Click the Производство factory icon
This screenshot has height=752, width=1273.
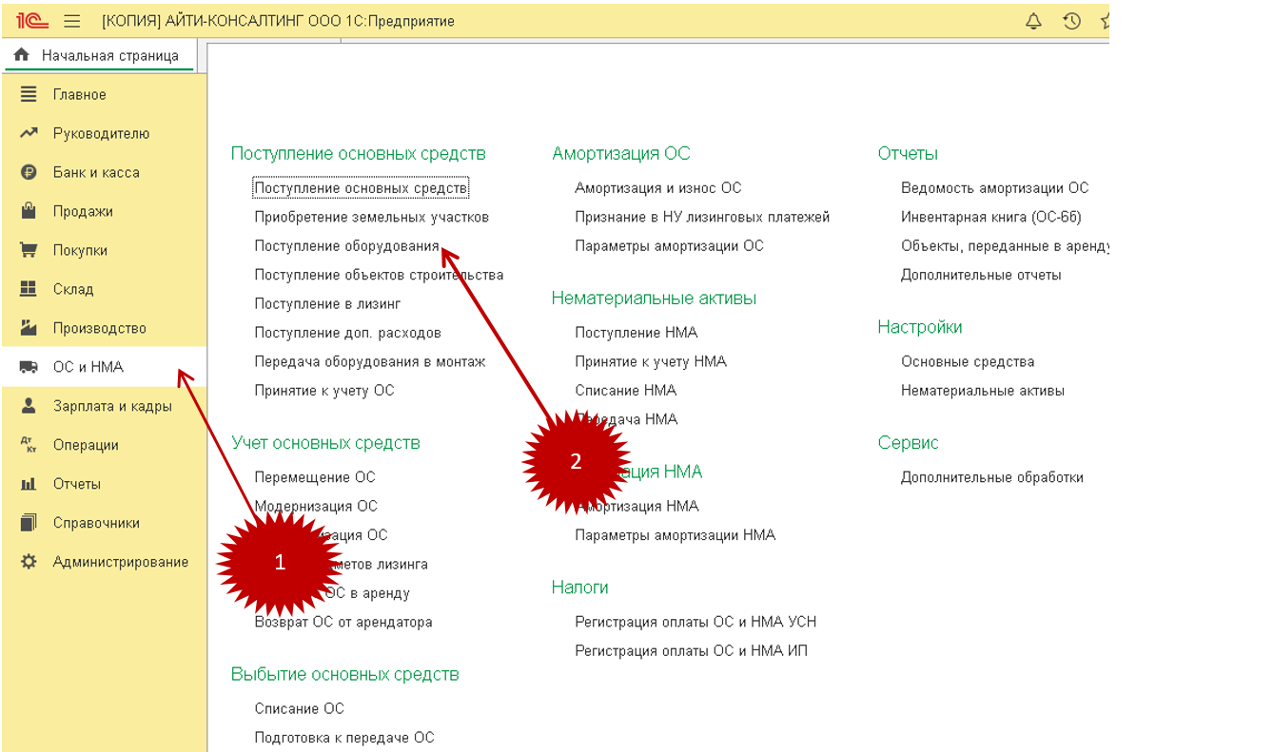click(x=29, y=328)
